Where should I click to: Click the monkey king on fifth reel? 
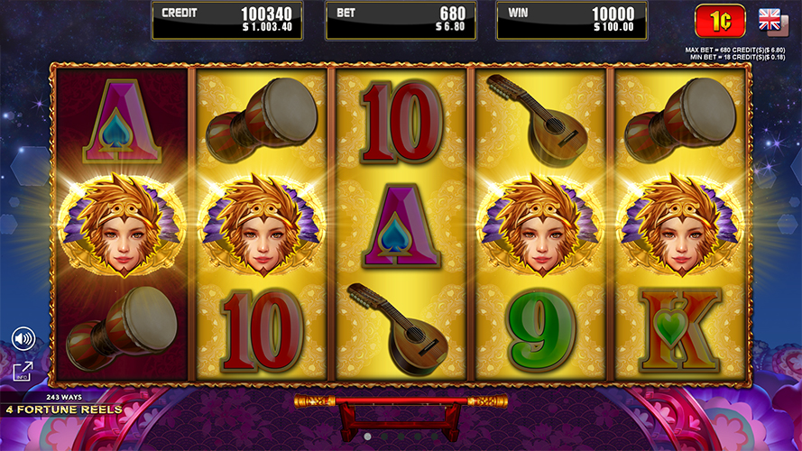click(x=680, y=225)
